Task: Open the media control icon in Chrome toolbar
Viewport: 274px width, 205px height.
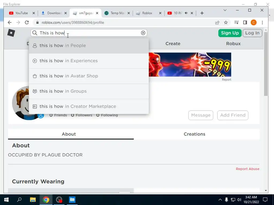Action: 237,22
